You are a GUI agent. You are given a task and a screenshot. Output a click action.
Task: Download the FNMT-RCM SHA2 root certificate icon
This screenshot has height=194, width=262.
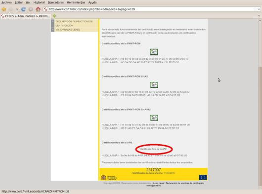coord(154,85)
